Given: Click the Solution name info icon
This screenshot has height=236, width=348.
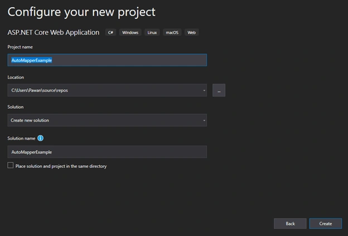Looking at the screenshot, I should pos(40,138).
